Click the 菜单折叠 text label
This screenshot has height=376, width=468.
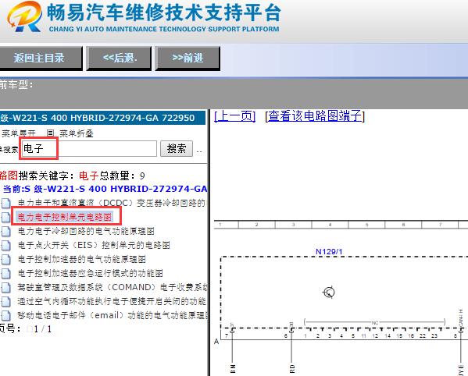(77, 133)
